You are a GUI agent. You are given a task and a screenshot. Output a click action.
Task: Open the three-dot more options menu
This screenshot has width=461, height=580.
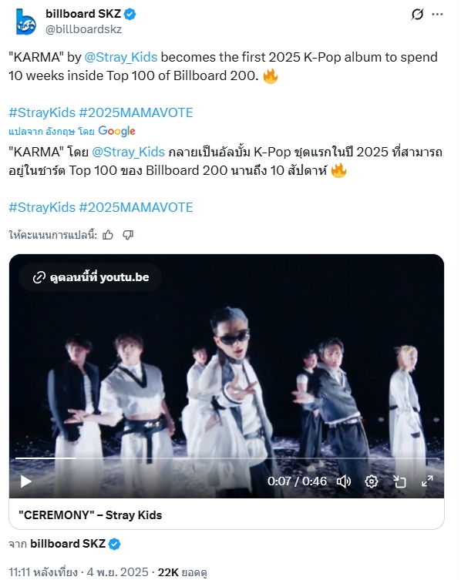click(437, 15)
